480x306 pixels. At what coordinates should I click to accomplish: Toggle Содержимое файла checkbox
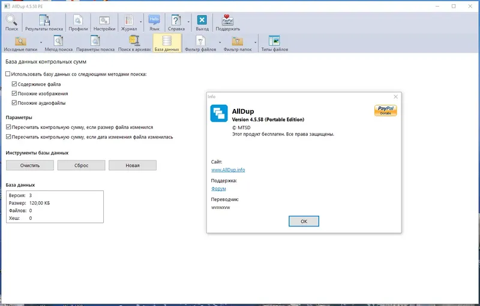coord(14,84)
